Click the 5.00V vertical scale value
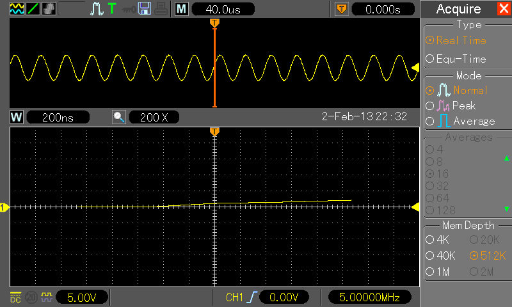The height and width of the screenshot is (307, 512). point(82,297)
